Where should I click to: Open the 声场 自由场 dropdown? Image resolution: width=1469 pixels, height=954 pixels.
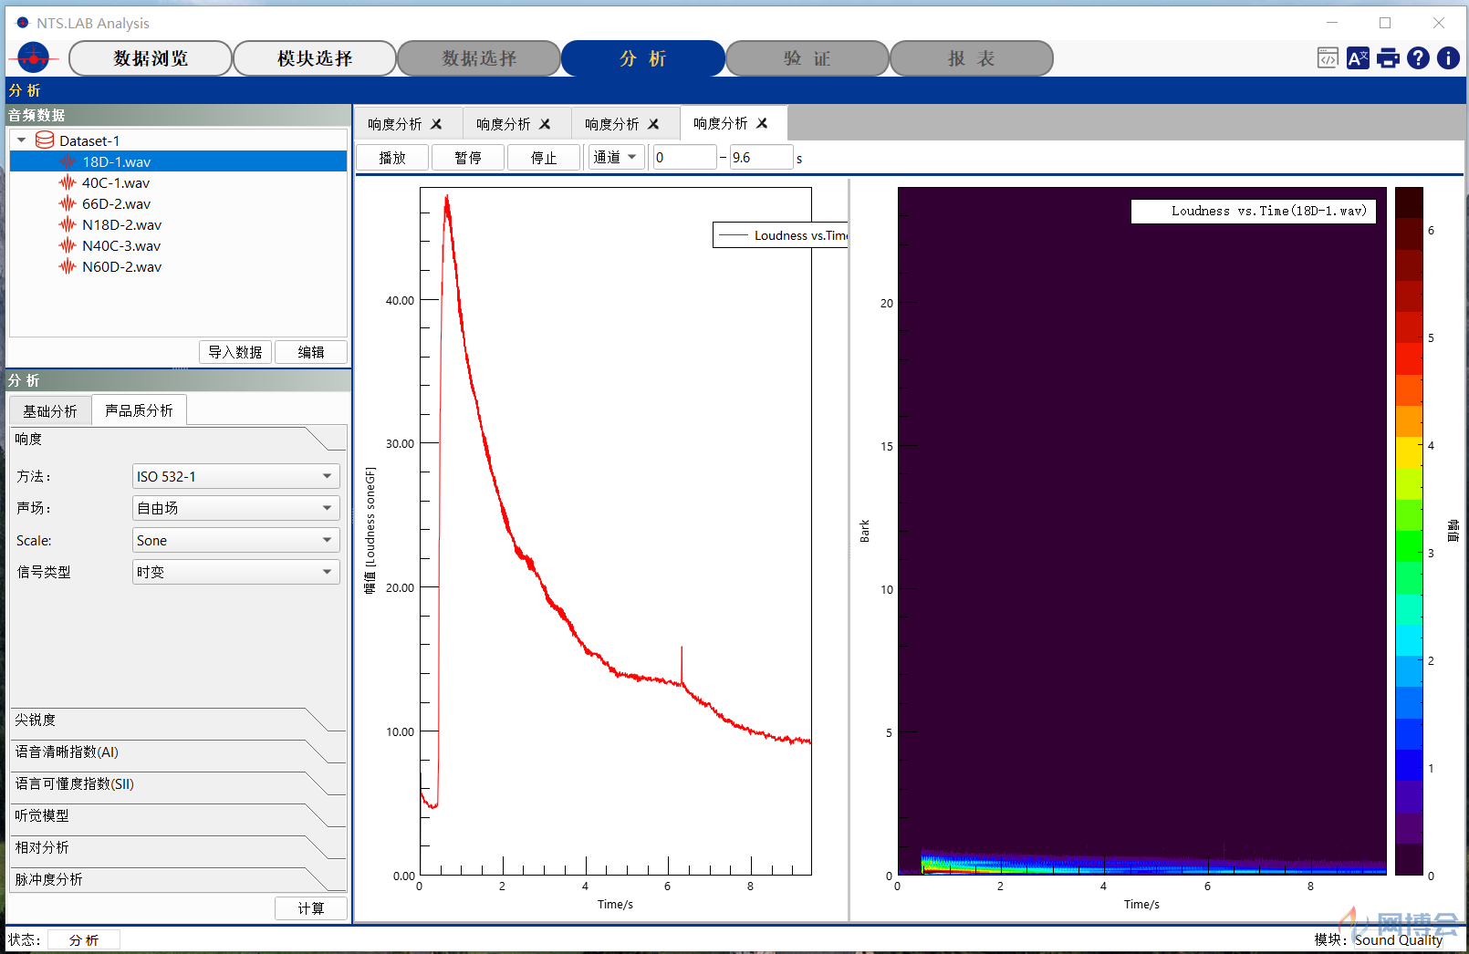pyautogui.click(x=236, y=508)
